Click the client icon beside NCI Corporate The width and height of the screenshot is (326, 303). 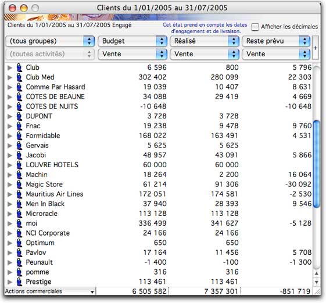tap(19, 233)
